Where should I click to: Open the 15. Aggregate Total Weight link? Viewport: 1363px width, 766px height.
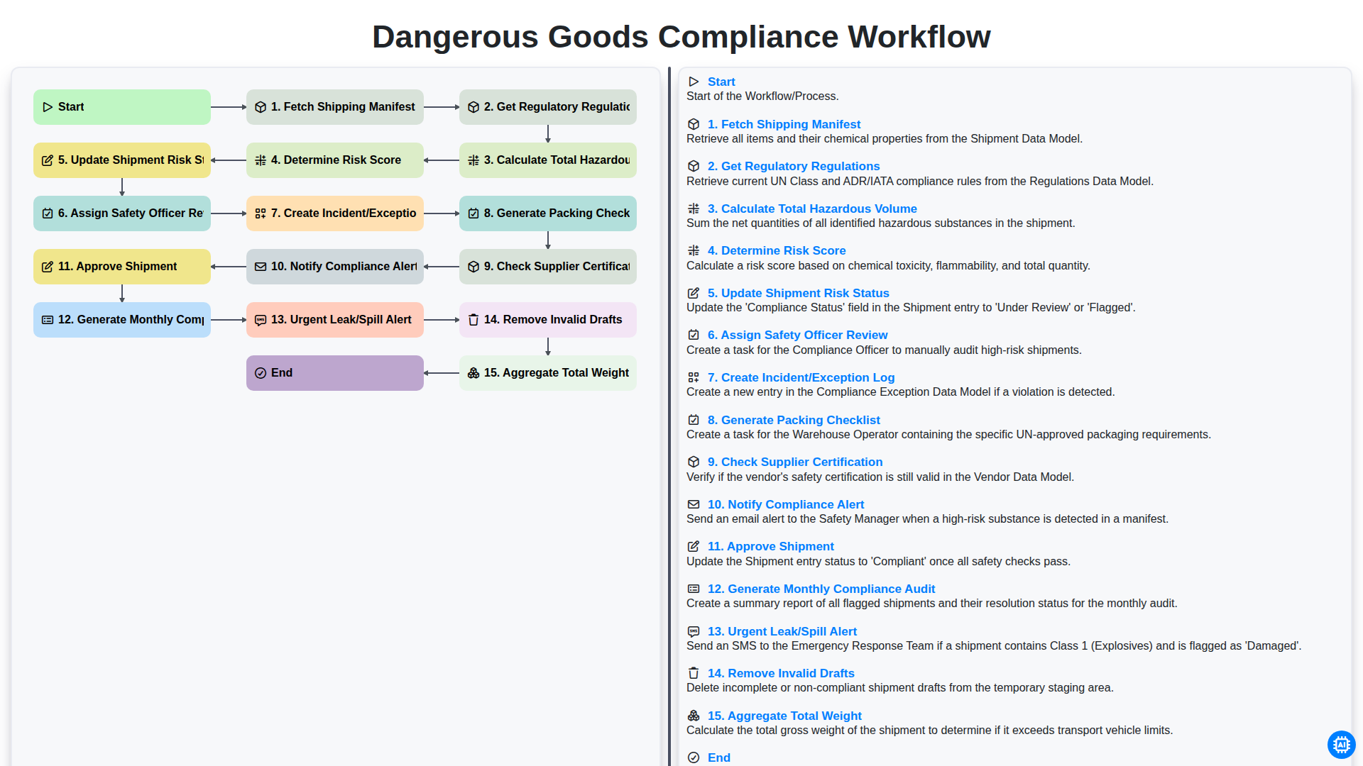tap(784, 716)
